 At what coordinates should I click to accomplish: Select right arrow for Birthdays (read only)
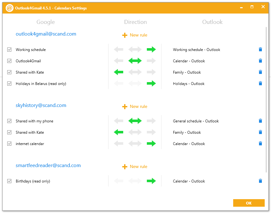click(151, 181)
